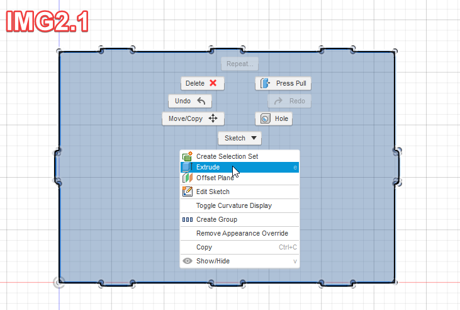The height and width of the screenshot is (310, 460).
Task: Select Remove Appearance Override
Action: pyautogui.click(x=240, y=233)
